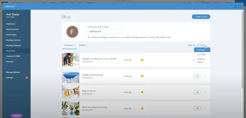Open the Blog on the Go thumbnail
This screenshot has height=118, width=246.
tap(71, 92)
